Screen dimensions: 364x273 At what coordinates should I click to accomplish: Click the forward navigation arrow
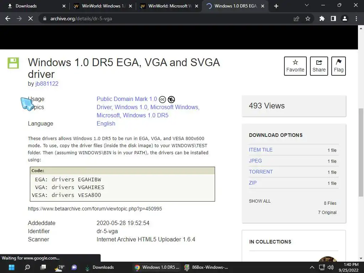click(x=19, y=18)
